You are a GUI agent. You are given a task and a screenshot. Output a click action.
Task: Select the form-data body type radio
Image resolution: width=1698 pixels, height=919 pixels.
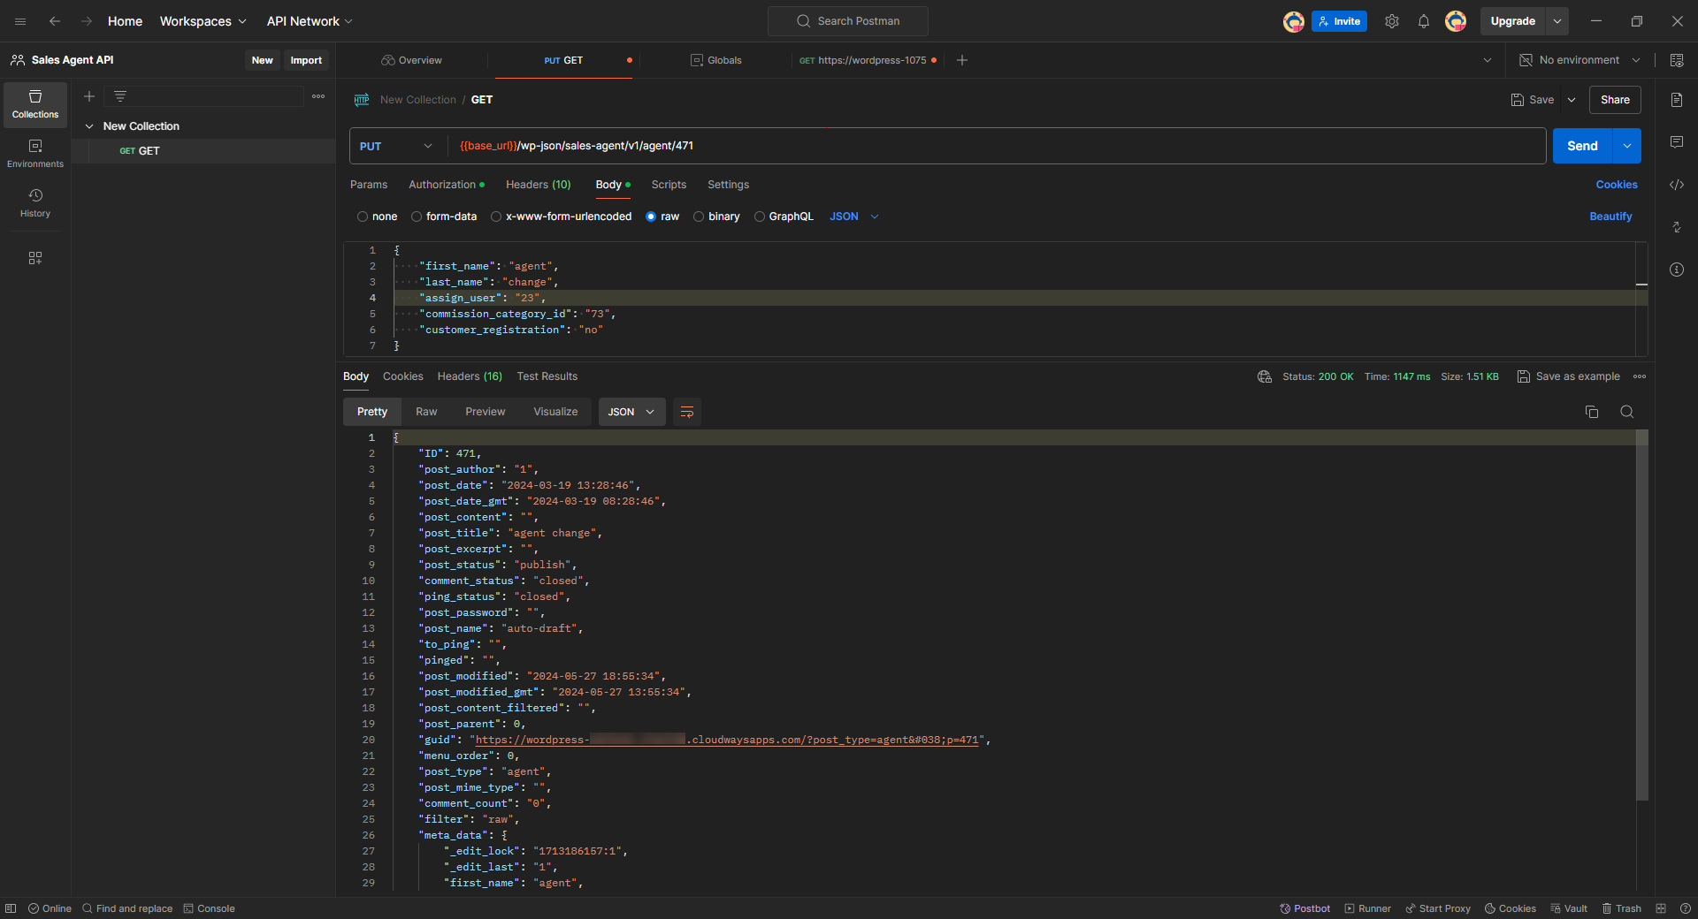click(x=417, y=216)
